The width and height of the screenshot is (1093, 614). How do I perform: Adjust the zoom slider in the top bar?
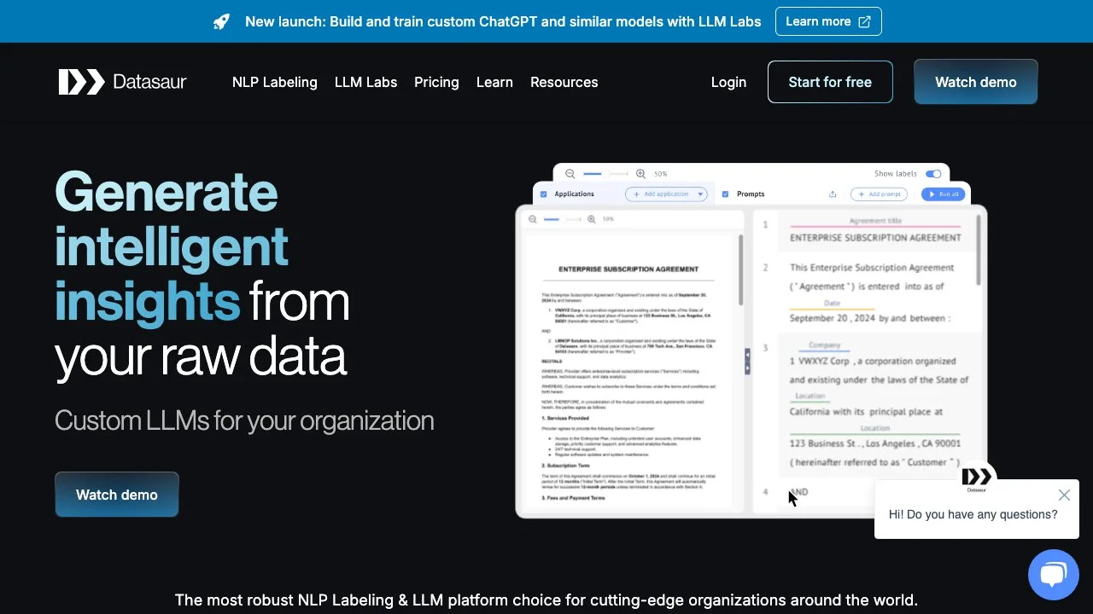605,174
